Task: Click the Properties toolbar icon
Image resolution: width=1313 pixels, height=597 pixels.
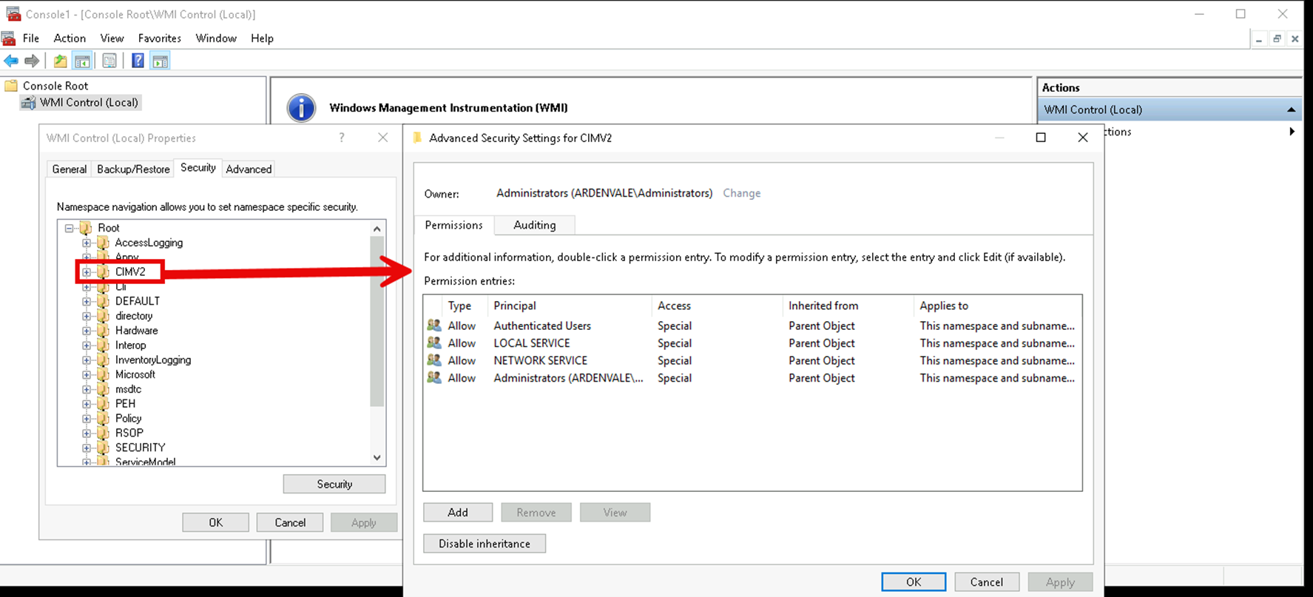Action: (109, 61)
